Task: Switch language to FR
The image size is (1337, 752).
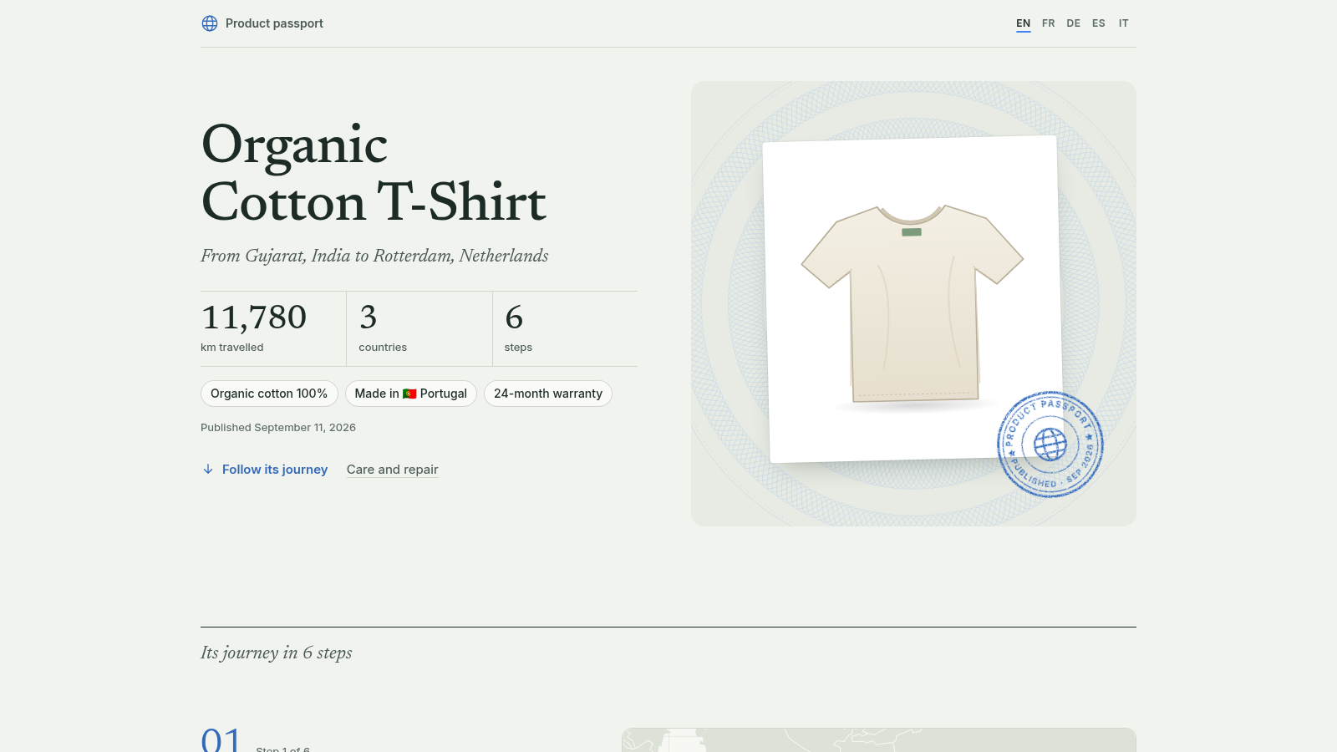Action: (1049, 23)
